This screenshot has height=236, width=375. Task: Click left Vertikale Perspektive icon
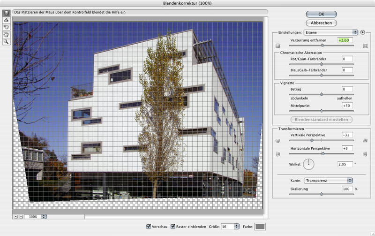[277, 140]
